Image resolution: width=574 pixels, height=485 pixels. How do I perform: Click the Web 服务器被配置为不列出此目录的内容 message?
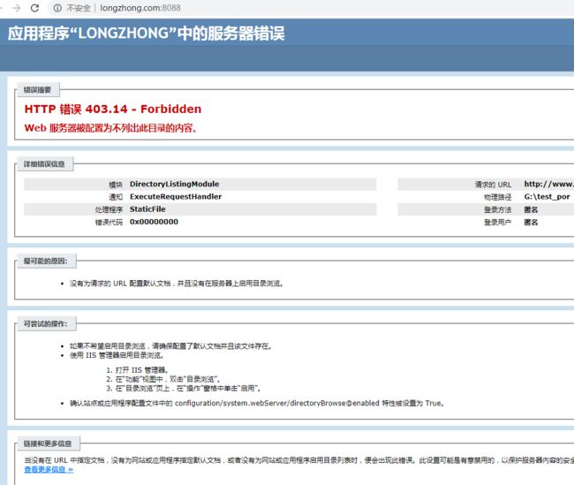pos(110,128)
